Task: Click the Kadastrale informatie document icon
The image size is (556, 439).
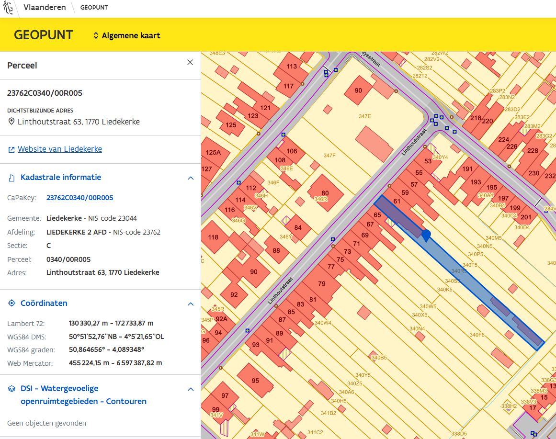Action: pos(11,178)
